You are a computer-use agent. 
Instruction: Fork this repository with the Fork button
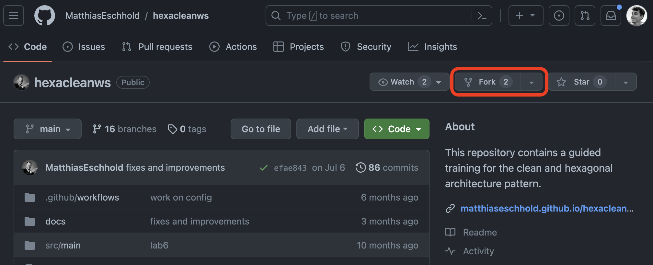(x=488, y=82)
